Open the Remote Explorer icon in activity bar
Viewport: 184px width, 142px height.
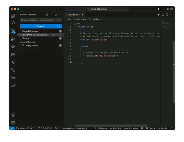point(13,86)
